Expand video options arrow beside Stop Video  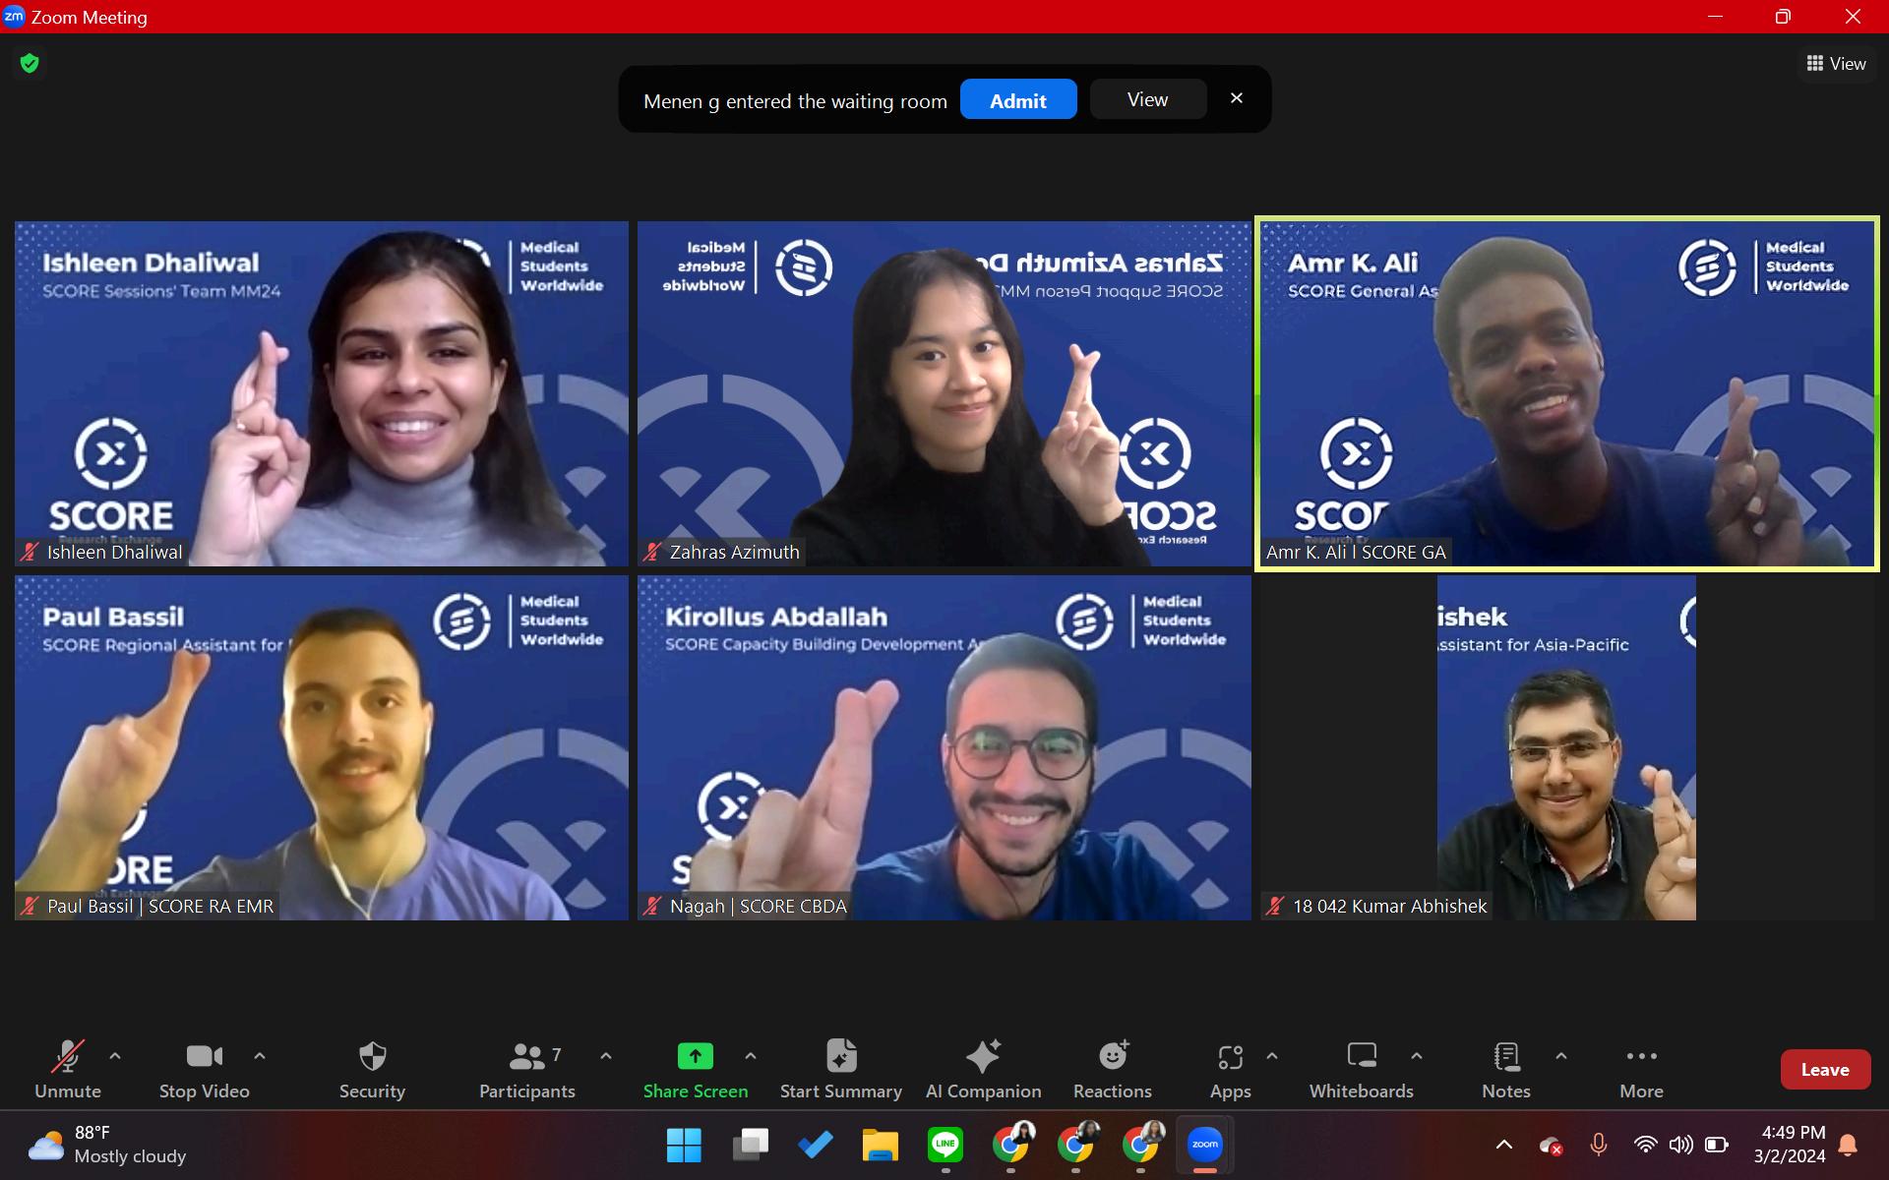pyautogui.click(x=260, y=1056)
